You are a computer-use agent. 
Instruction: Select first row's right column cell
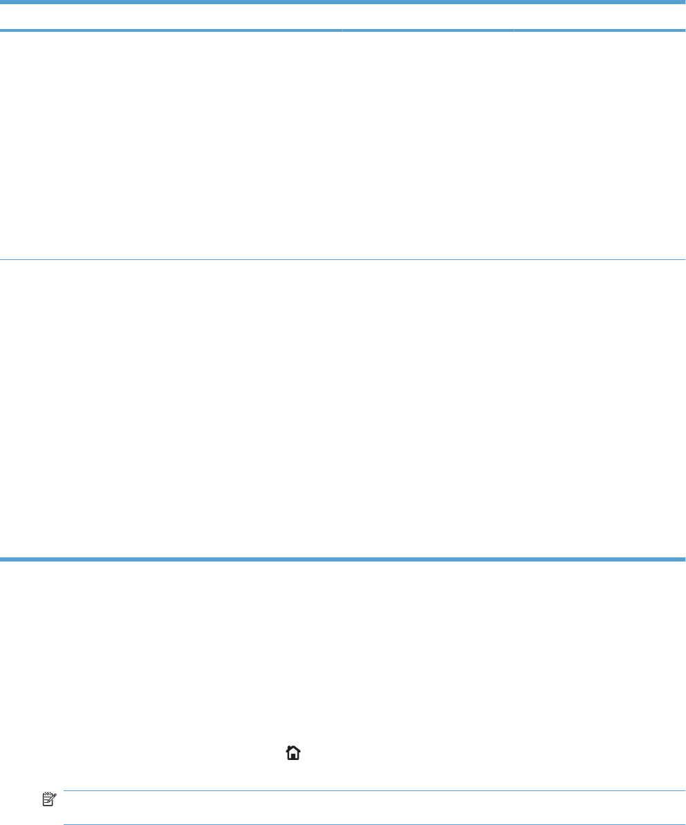click(x=600, y=145)
